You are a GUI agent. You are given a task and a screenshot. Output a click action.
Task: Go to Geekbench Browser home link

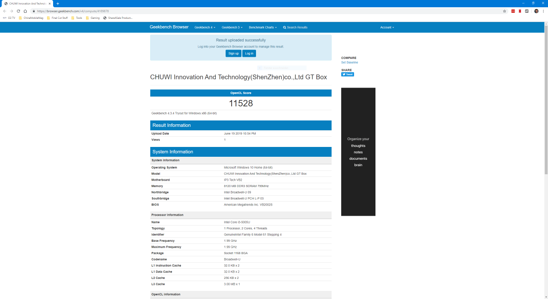tap(169, 27)
